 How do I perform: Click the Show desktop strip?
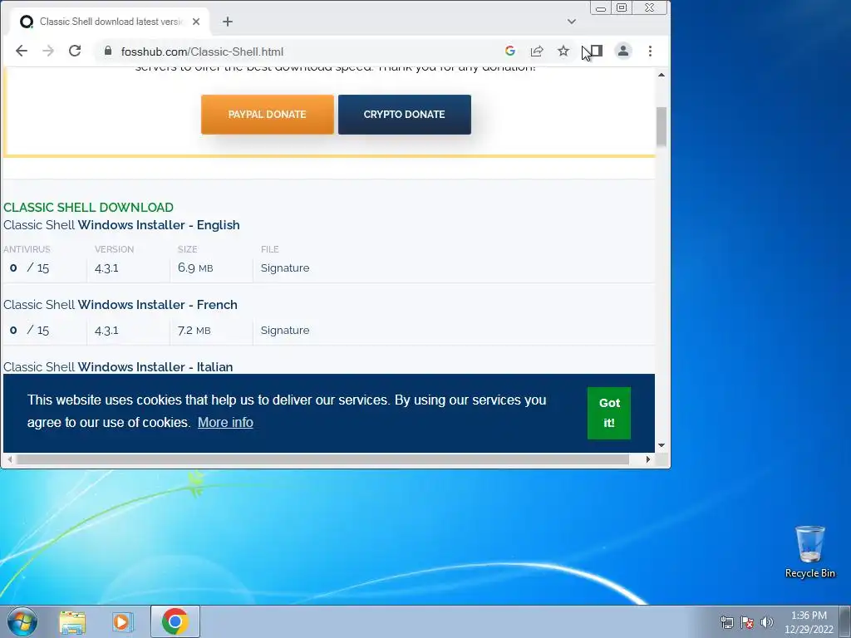click(x=845, y=621)
